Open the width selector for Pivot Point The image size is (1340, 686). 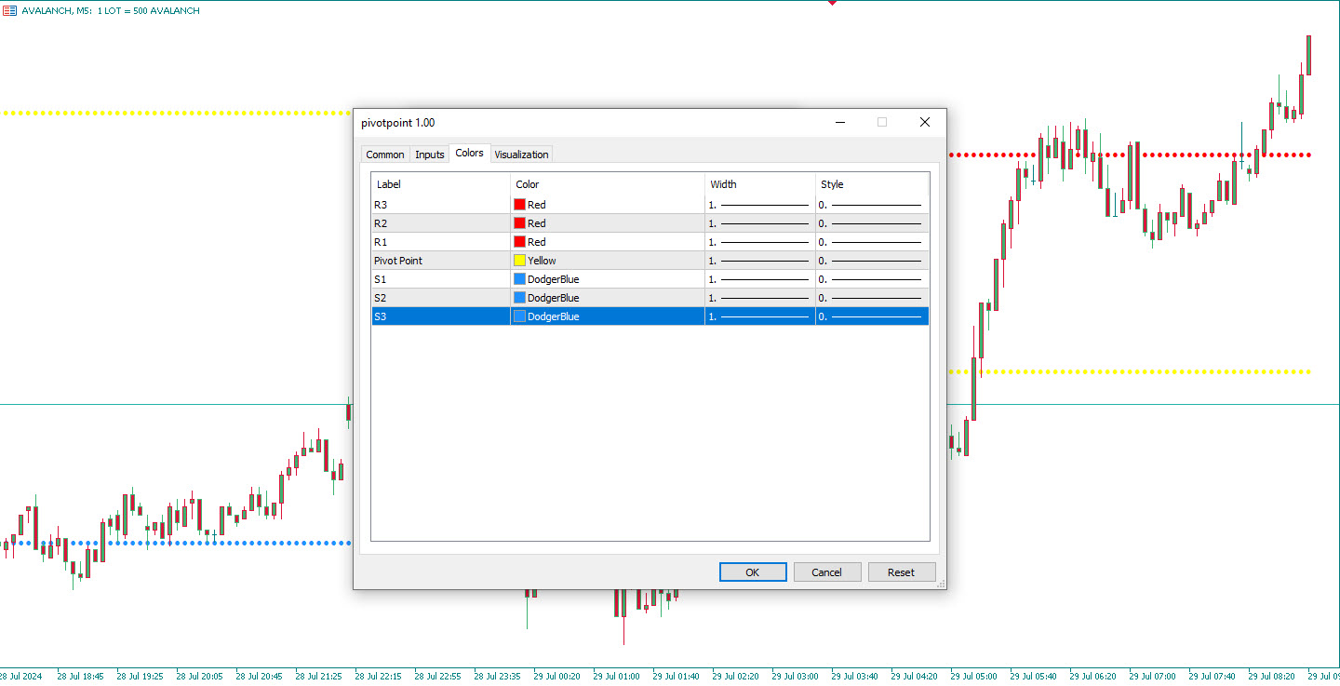(x=759, y=261)
